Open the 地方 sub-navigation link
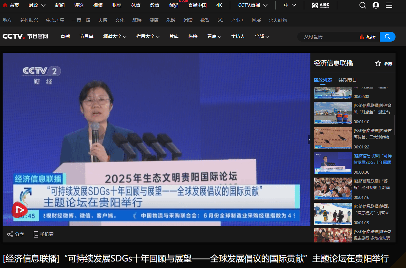Screen dimensions: 406x268 coord(7,20)
